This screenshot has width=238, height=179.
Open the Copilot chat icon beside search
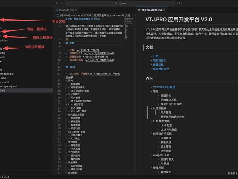point(178,3)
